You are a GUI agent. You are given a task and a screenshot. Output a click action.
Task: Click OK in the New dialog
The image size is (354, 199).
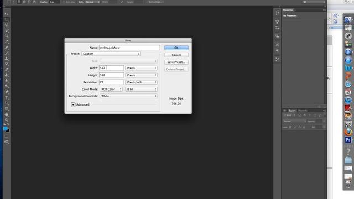(176, 48)
